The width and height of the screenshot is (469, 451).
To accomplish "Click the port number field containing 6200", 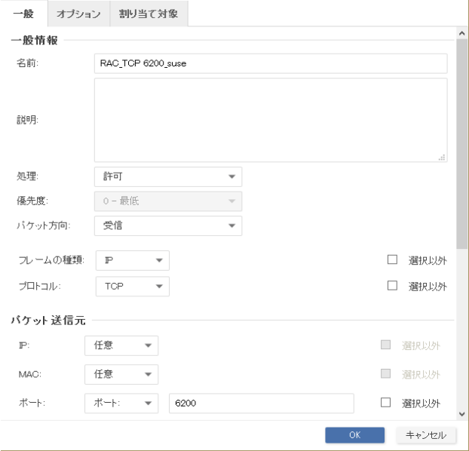I will pos(262,403).
